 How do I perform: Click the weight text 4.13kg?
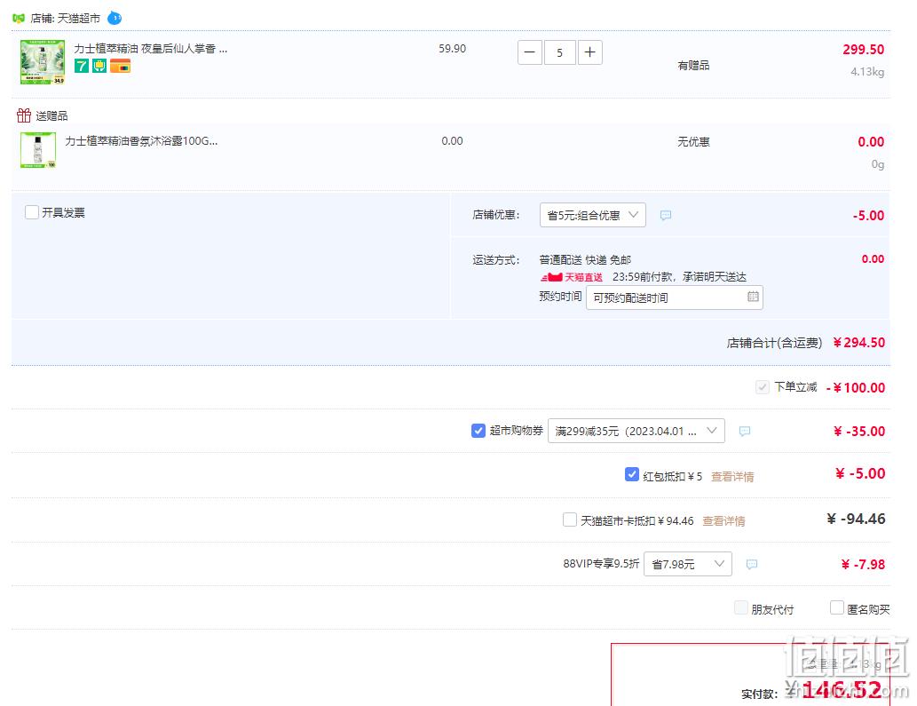tap(867, 72)
